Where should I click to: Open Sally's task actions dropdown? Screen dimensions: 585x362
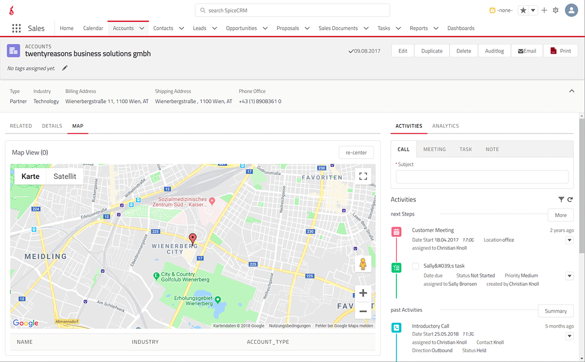pyautogui.click(x=569, y=276)
